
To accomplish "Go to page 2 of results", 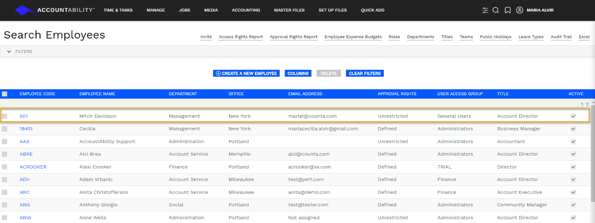I will 587,104.
